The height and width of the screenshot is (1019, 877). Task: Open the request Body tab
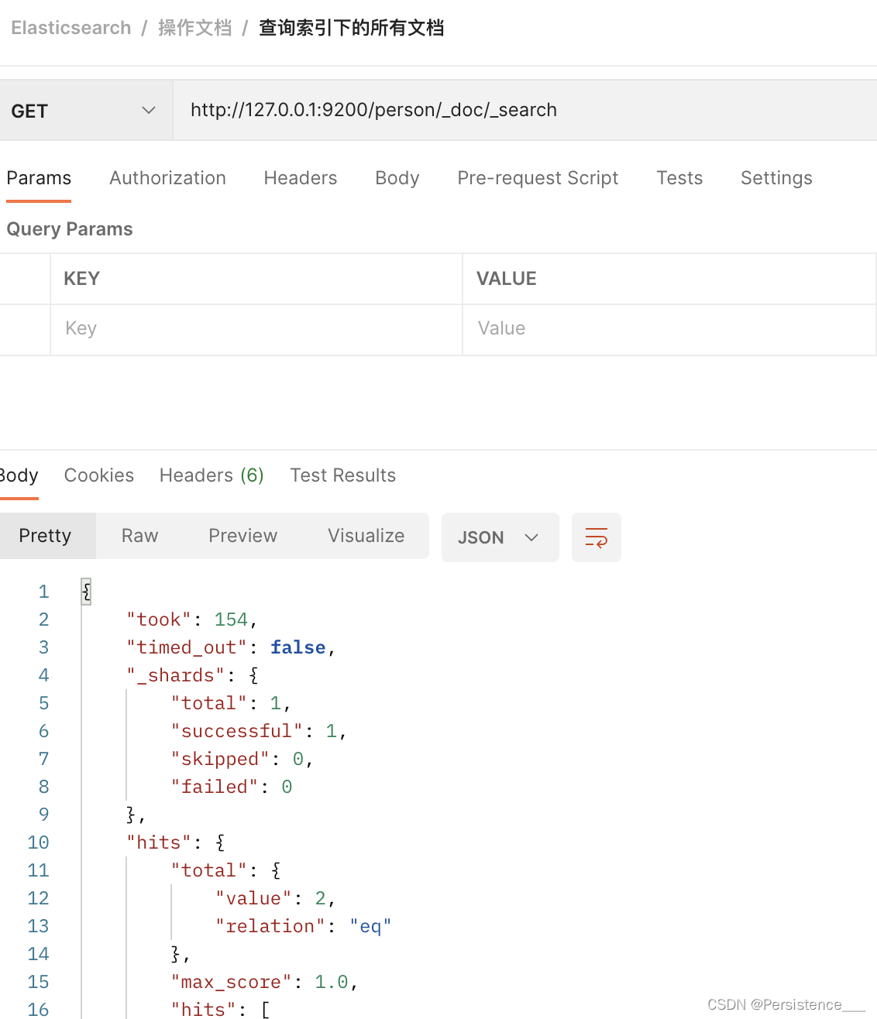(397, 178)
